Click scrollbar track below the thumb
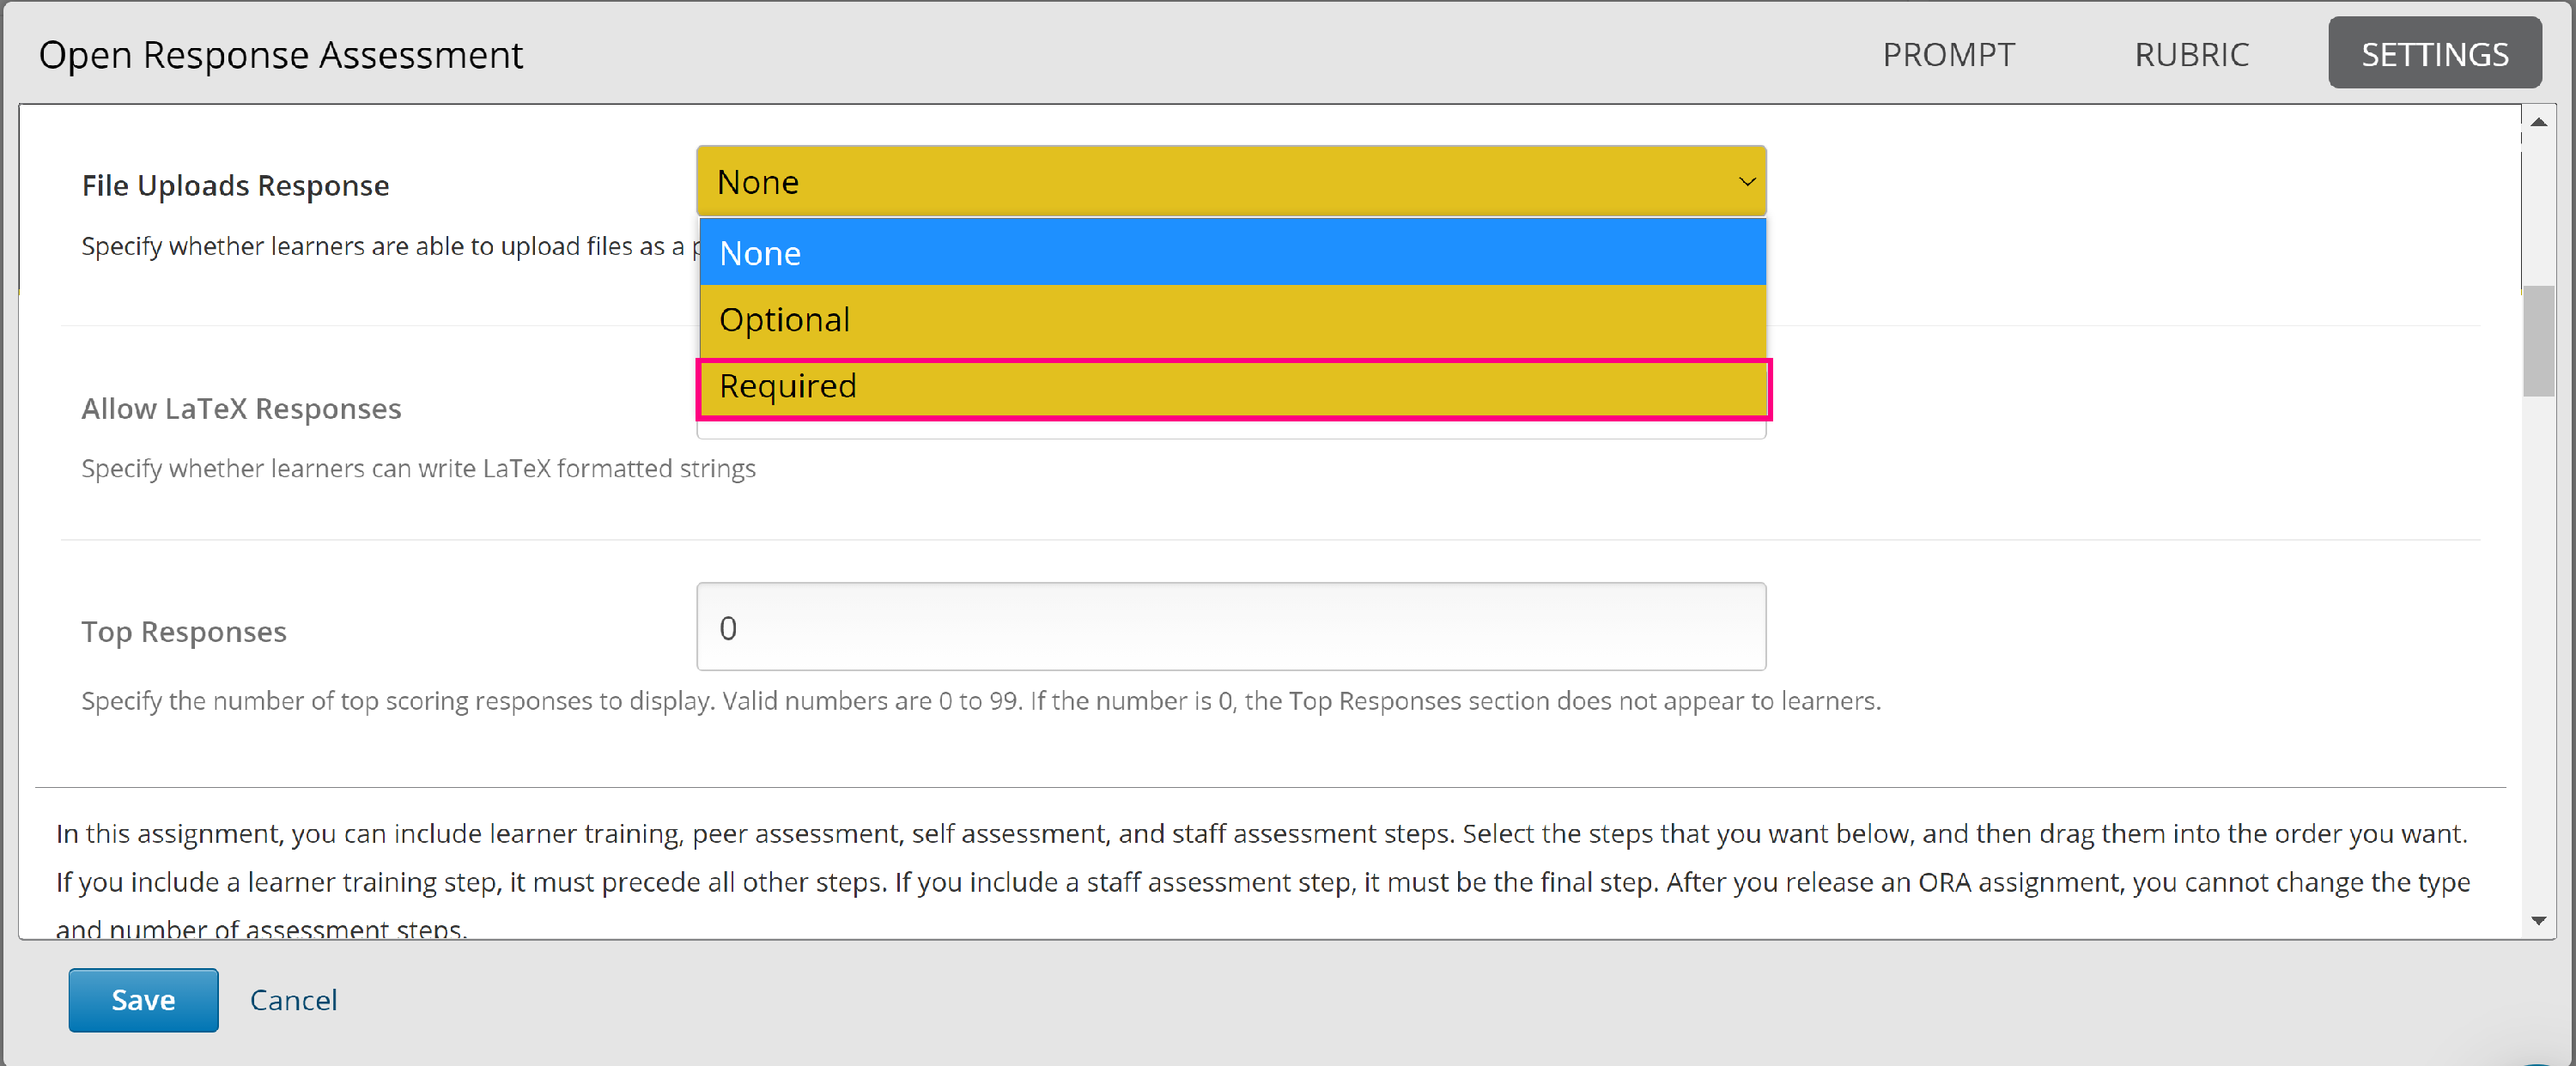The height and width of the screenshot is (1066, 2576). 2538,650
